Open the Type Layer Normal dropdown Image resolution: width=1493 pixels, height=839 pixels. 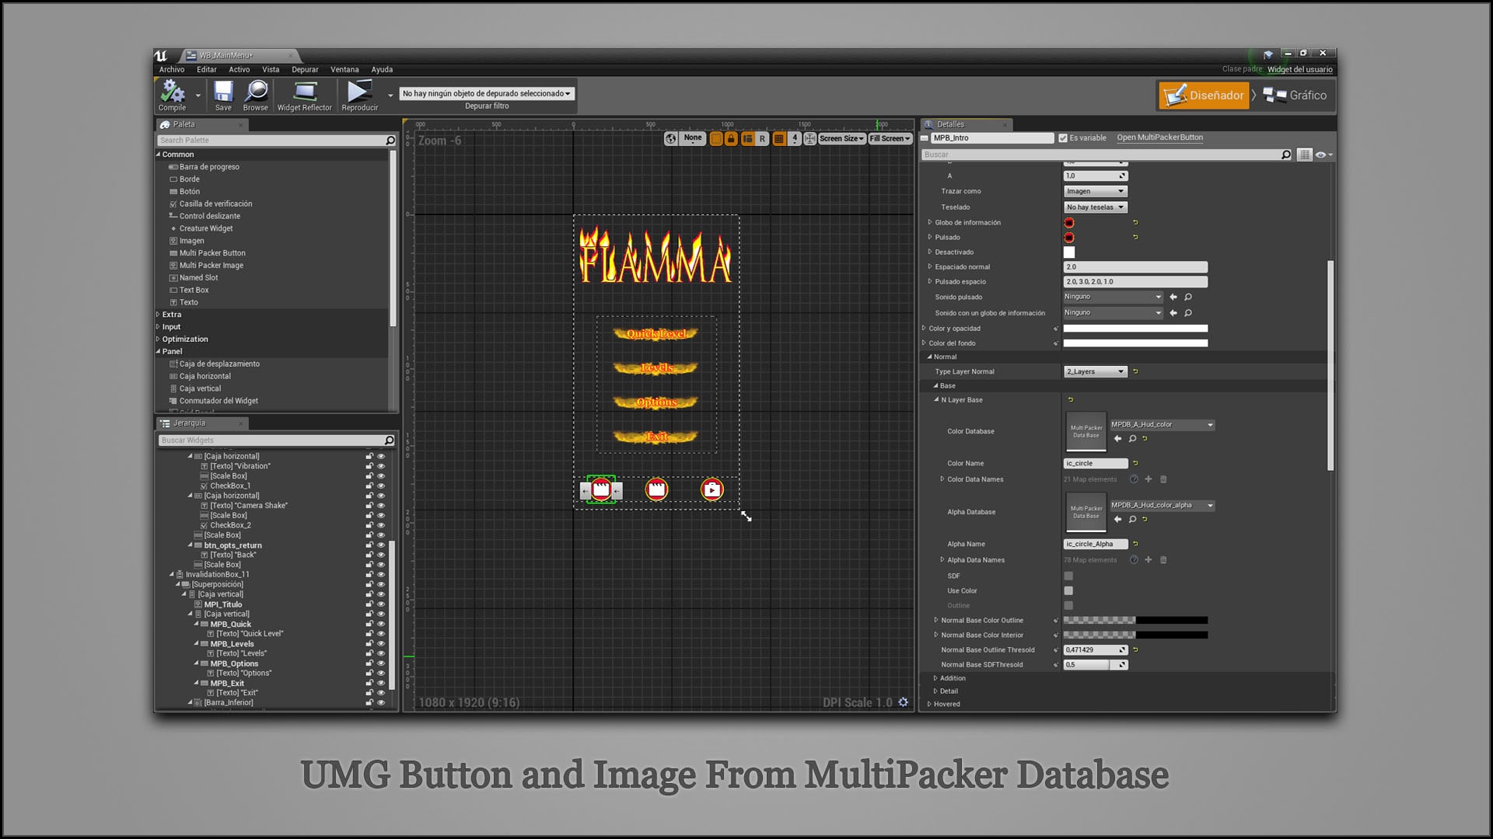pyautogui.click(x=1095, y=371)
